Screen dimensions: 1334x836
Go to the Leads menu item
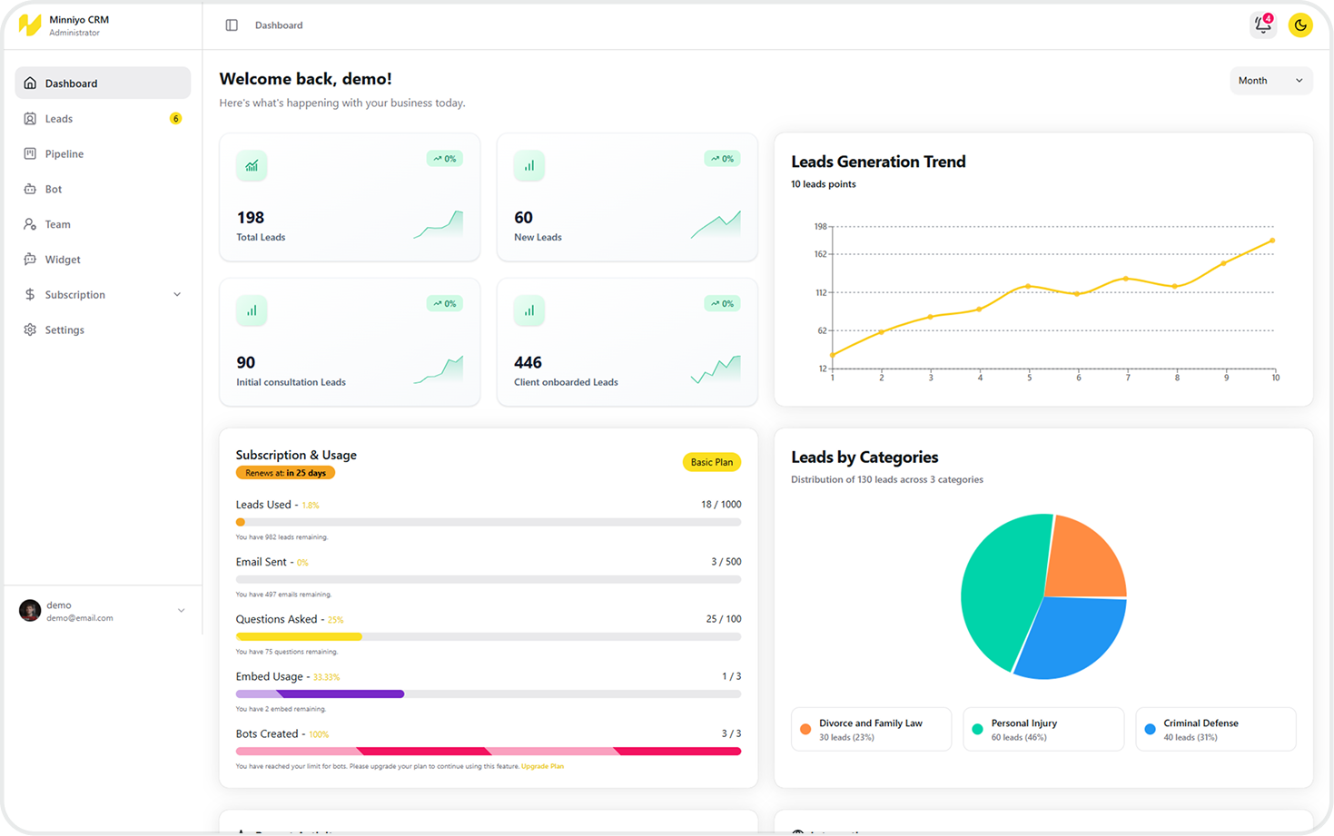click(59, 119)
